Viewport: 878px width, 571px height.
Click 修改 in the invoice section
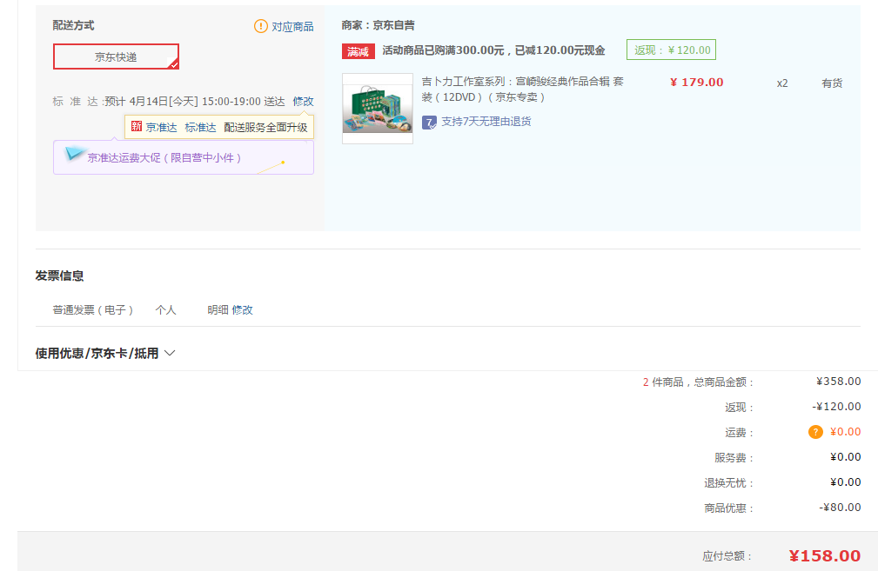[x=242, y=309]
